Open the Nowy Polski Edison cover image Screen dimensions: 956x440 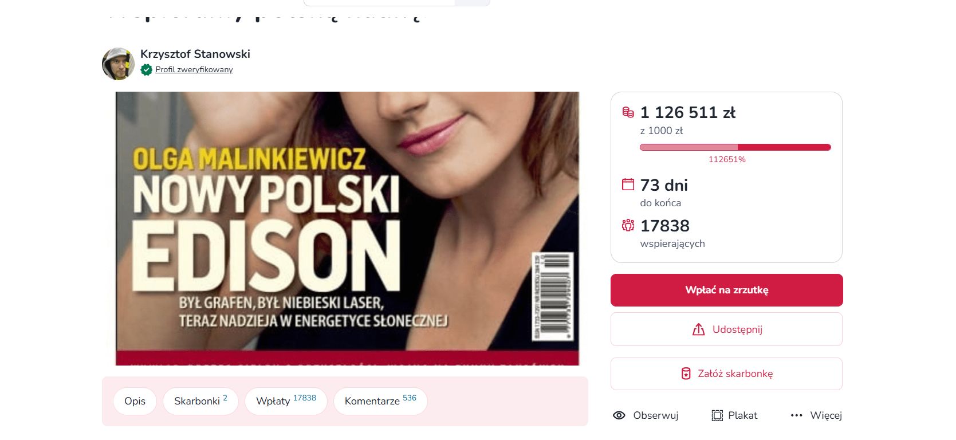347,228
